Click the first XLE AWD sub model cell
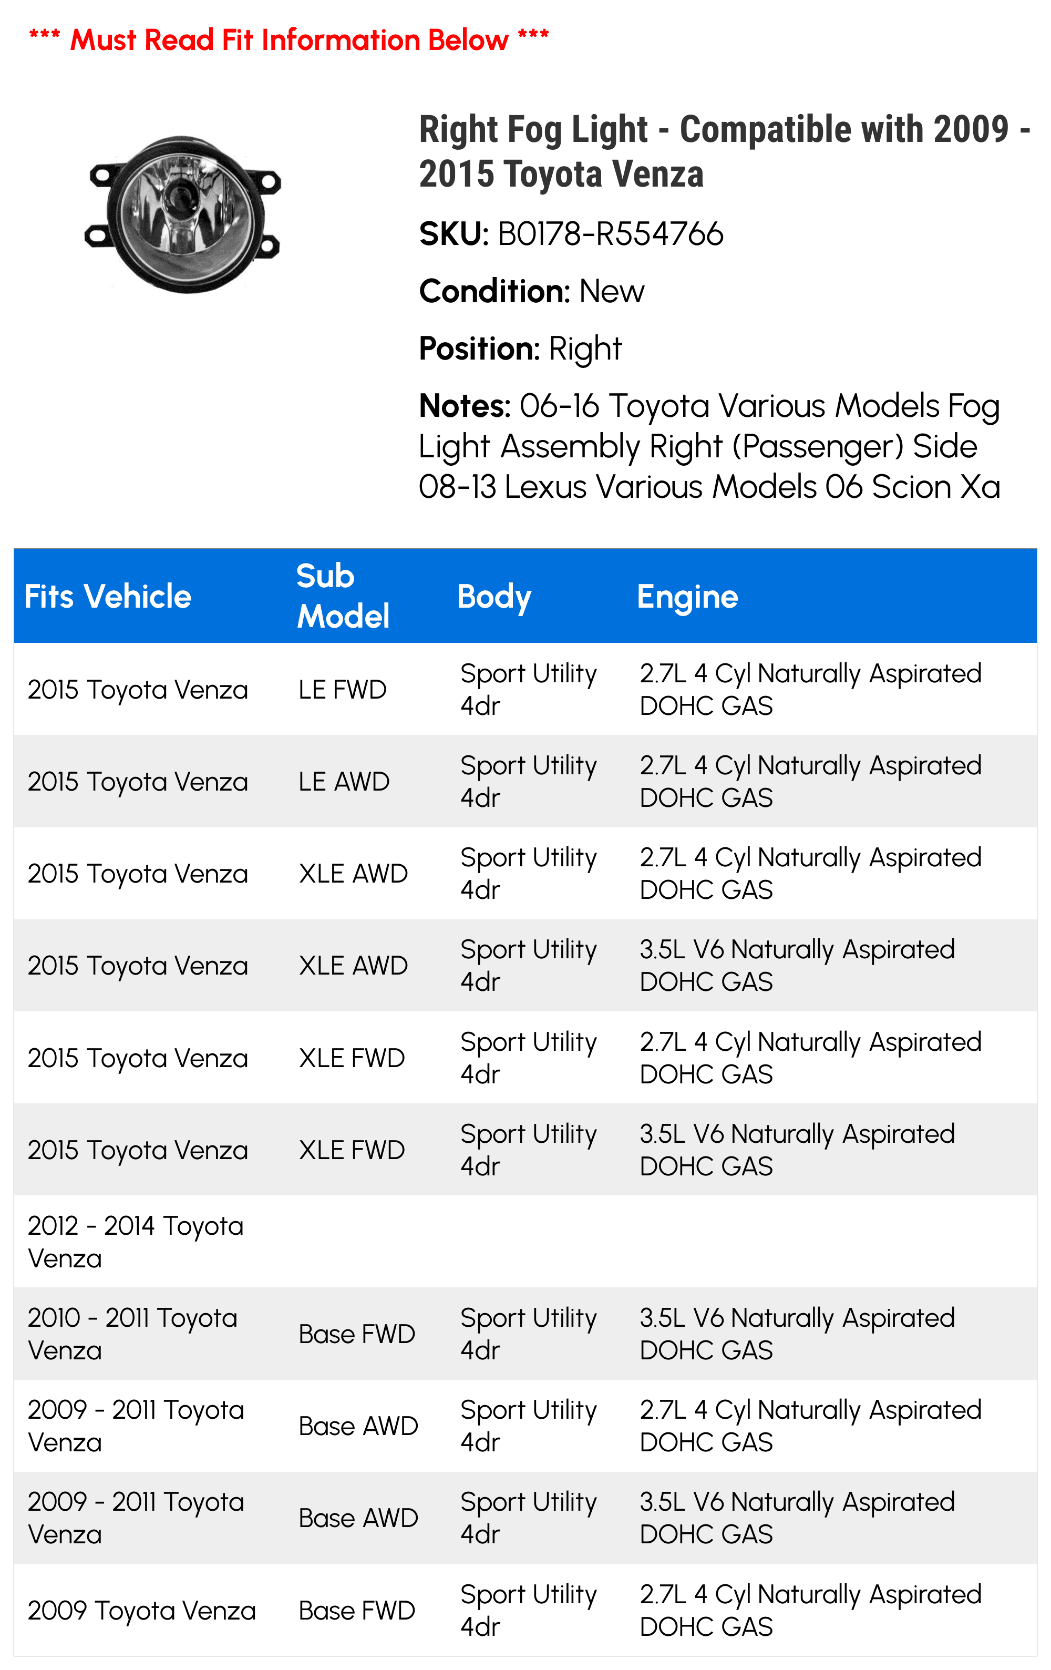This screenshot has width=1051, height=1670. tap(353, 874)
